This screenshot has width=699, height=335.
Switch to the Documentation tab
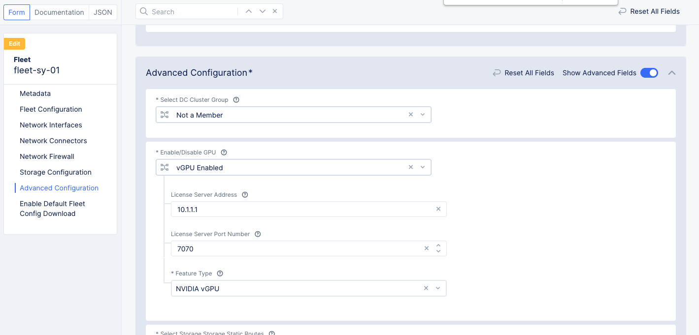(59, 12)
